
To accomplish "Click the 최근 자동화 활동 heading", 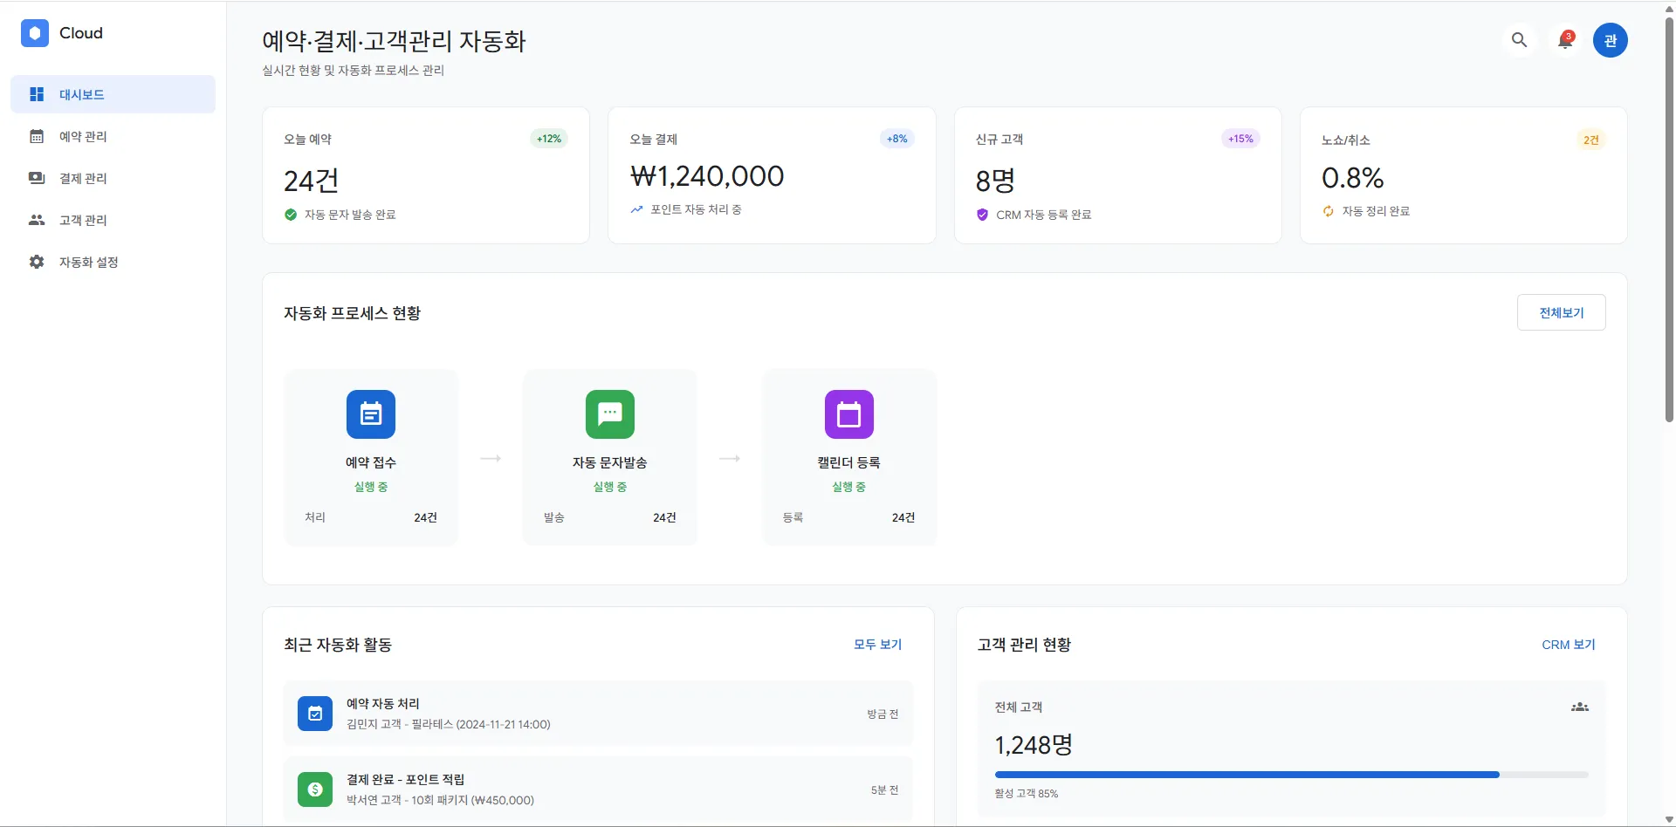I will pos(337,645).
